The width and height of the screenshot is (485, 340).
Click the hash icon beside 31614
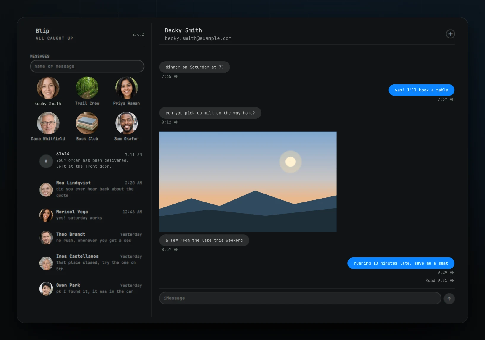tap(46, 161)
